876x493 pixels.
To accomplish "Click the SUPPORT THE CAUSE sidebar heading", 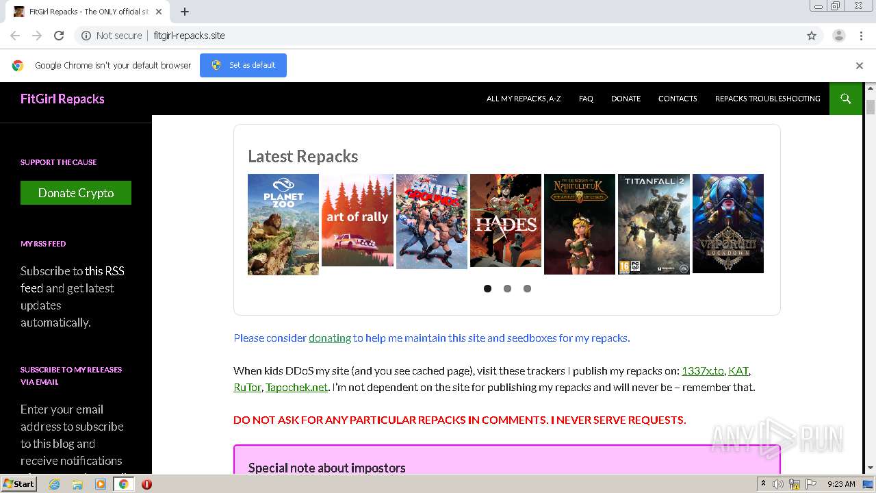I will pyautogui.click(x=59, y=162).
